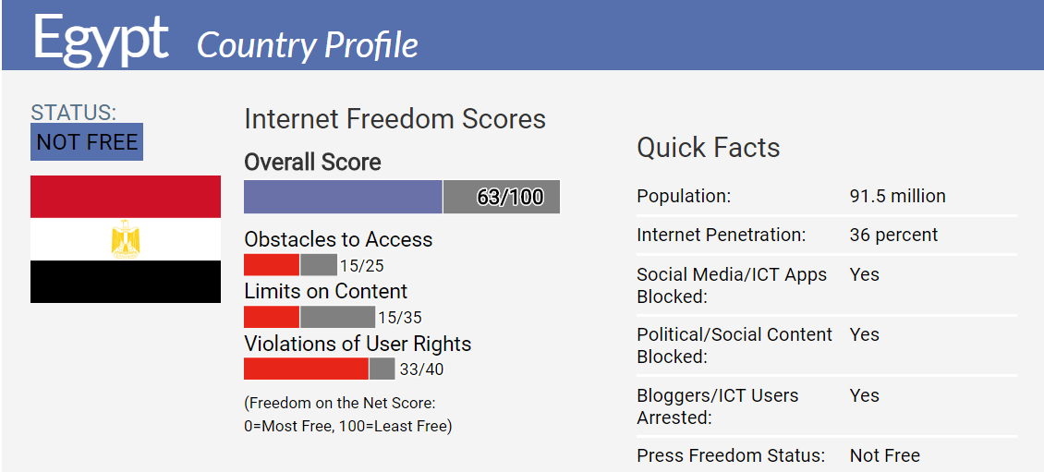Click the Violations of User Rights bar

(320, 369)
